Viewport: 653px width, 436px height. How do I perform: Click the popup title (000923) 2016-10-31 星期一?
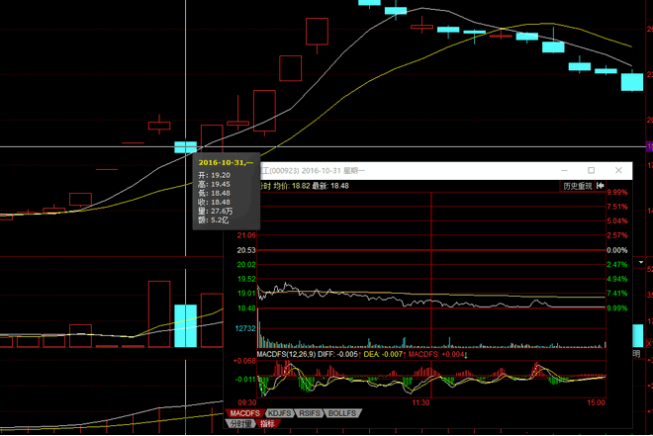(x=313, y=171)
